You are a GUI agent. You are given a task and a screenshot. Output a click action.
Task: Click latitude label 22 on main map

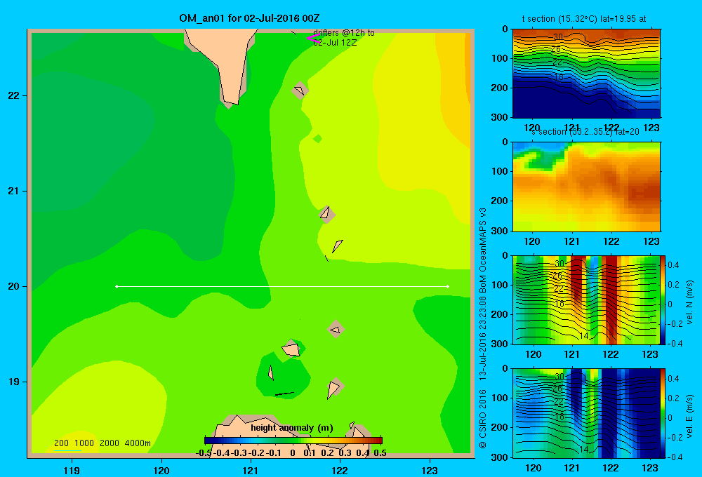coord(14,95)
